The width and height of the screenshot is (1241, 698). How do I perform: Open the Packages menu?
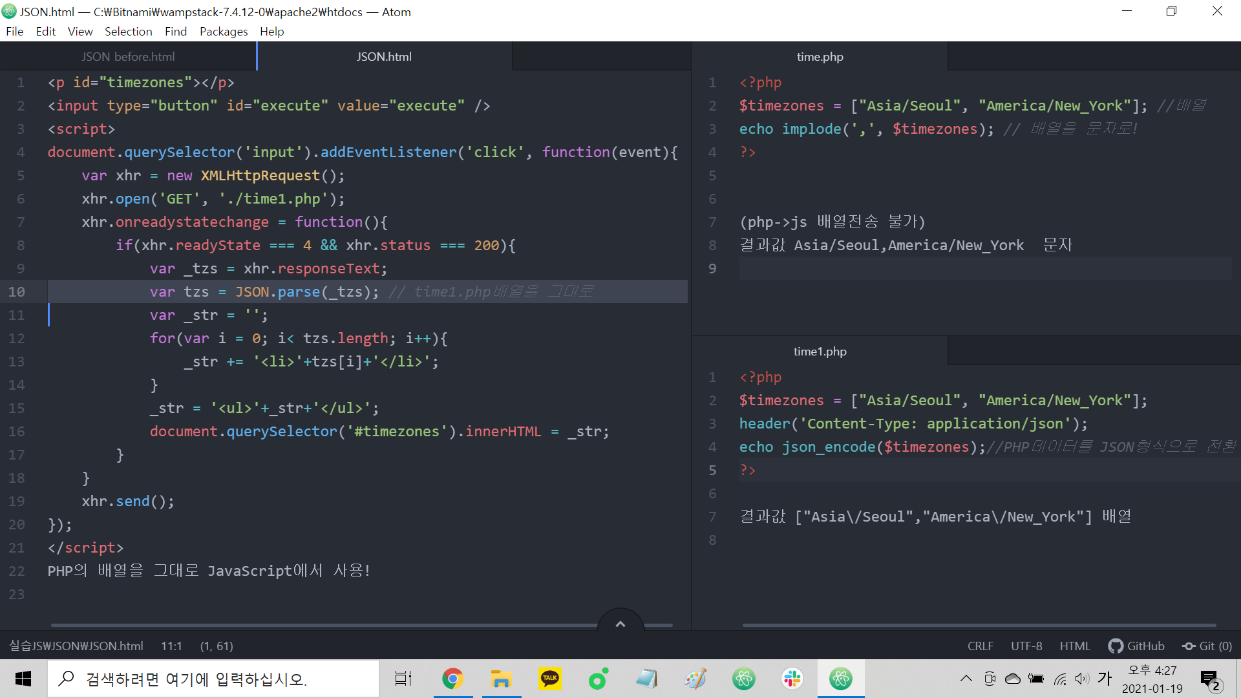click(x=223, y=31)
